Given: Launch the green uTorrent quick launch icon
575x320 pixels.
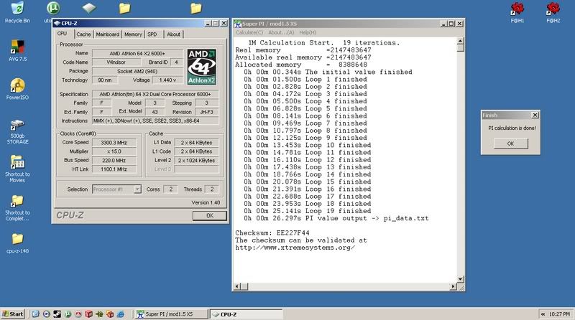Looking at the screenshot, I should coord(68,314).
